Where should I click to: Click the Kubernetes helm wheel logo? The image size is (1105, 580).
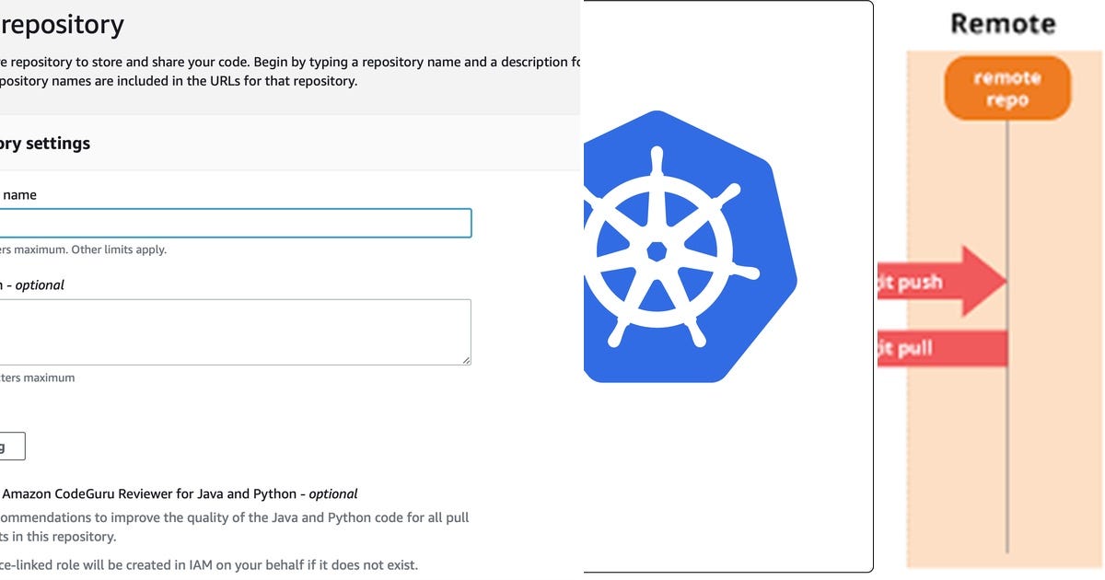tap(690, 246)
